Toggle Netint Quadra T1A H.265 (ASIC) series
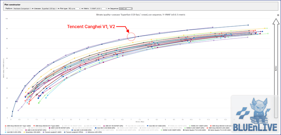 coord(220,130)
